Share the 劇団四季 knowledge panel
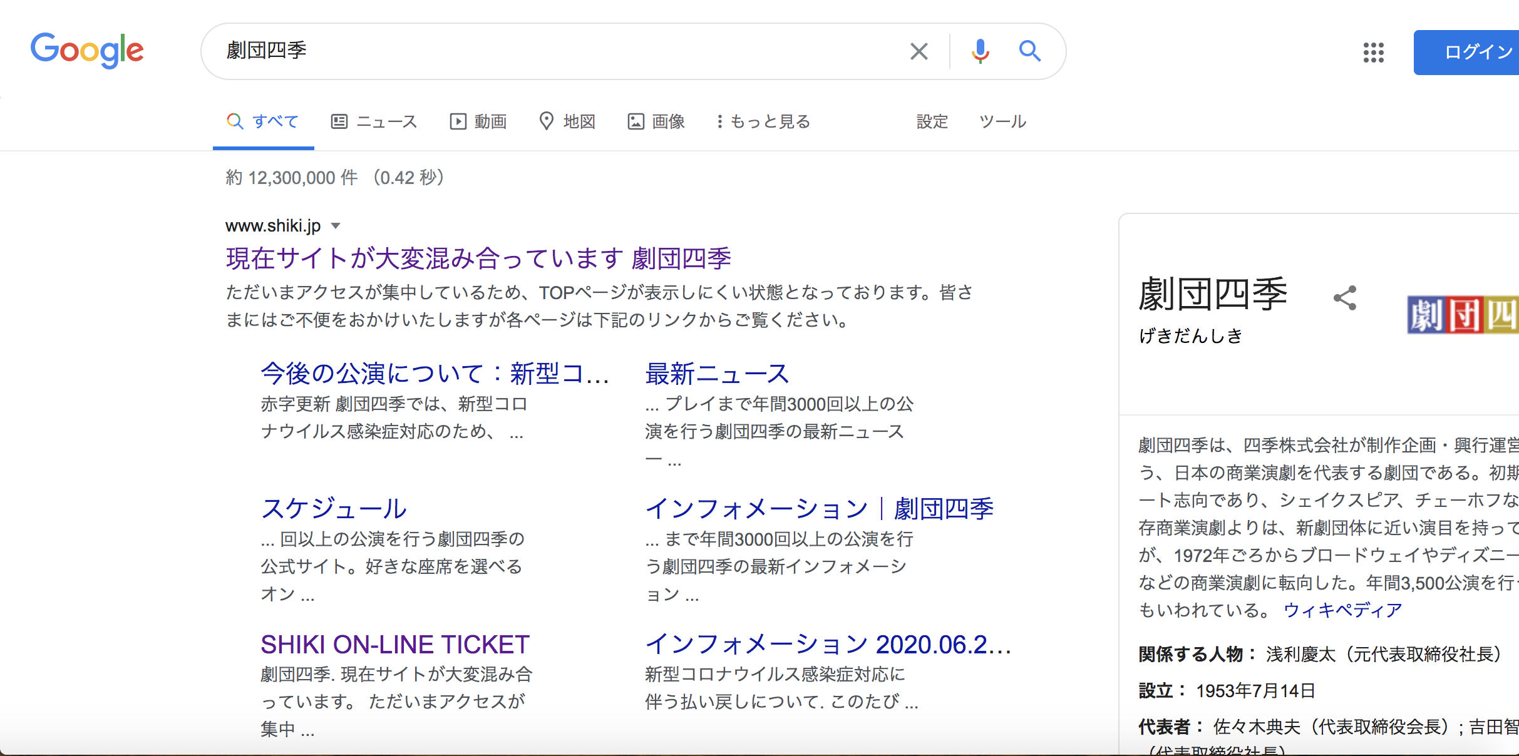 (x=1345, y=298)
